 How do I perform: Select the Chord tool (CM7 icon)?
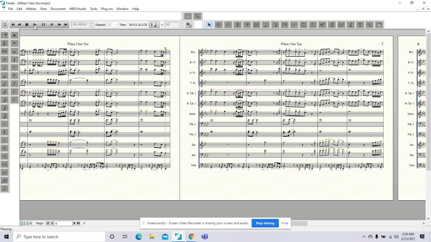[x=341, y=25]
